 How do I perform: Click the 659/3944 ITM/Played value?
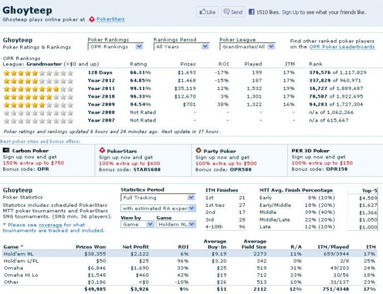336,254
